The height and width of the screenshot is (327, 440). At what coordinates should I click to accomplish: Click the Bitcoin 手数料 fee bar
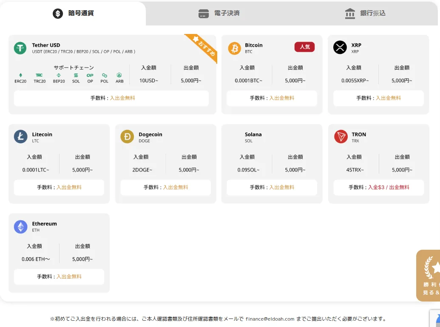pyautogui.click(x=272, y=98)
